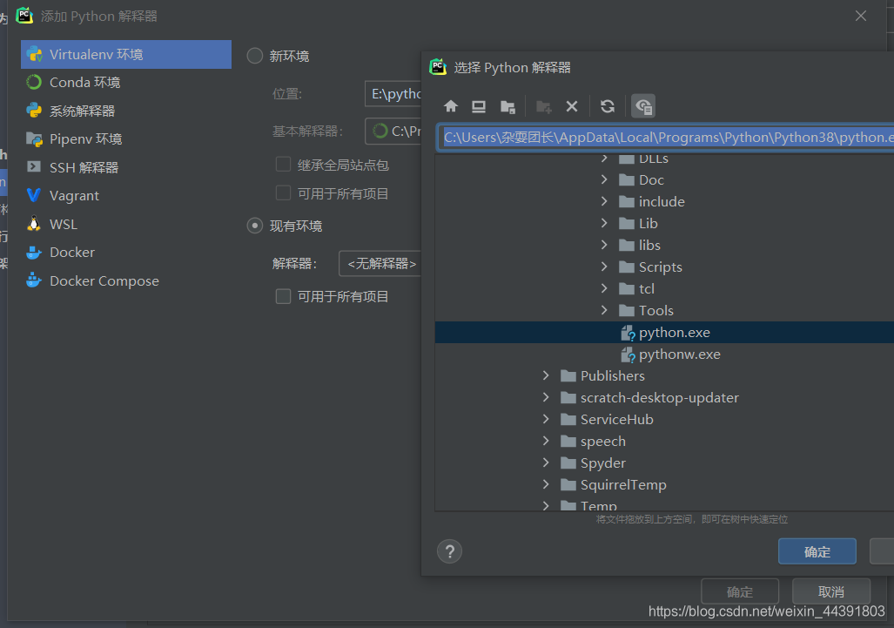The image size is (894, 628).
Task: Select the Scripts folder row
Action: [x=664, y=267]
